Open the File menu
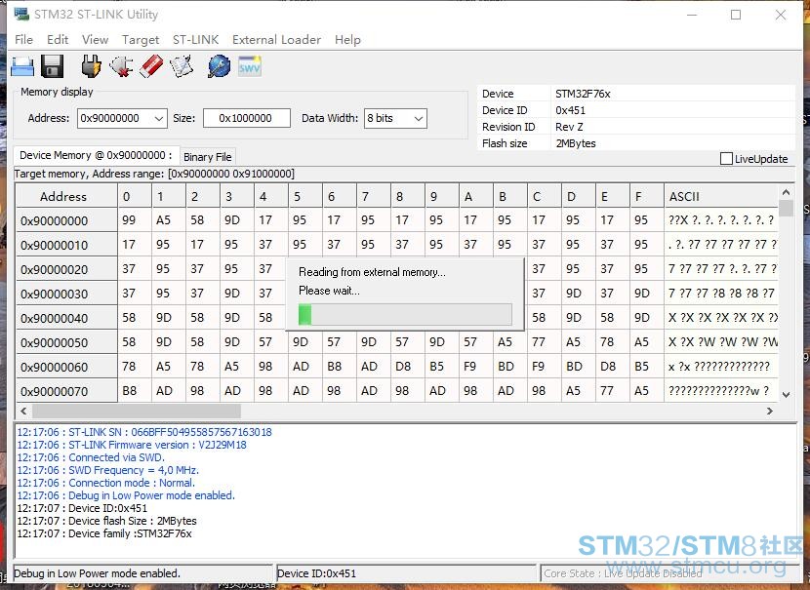 pos(23,40)
